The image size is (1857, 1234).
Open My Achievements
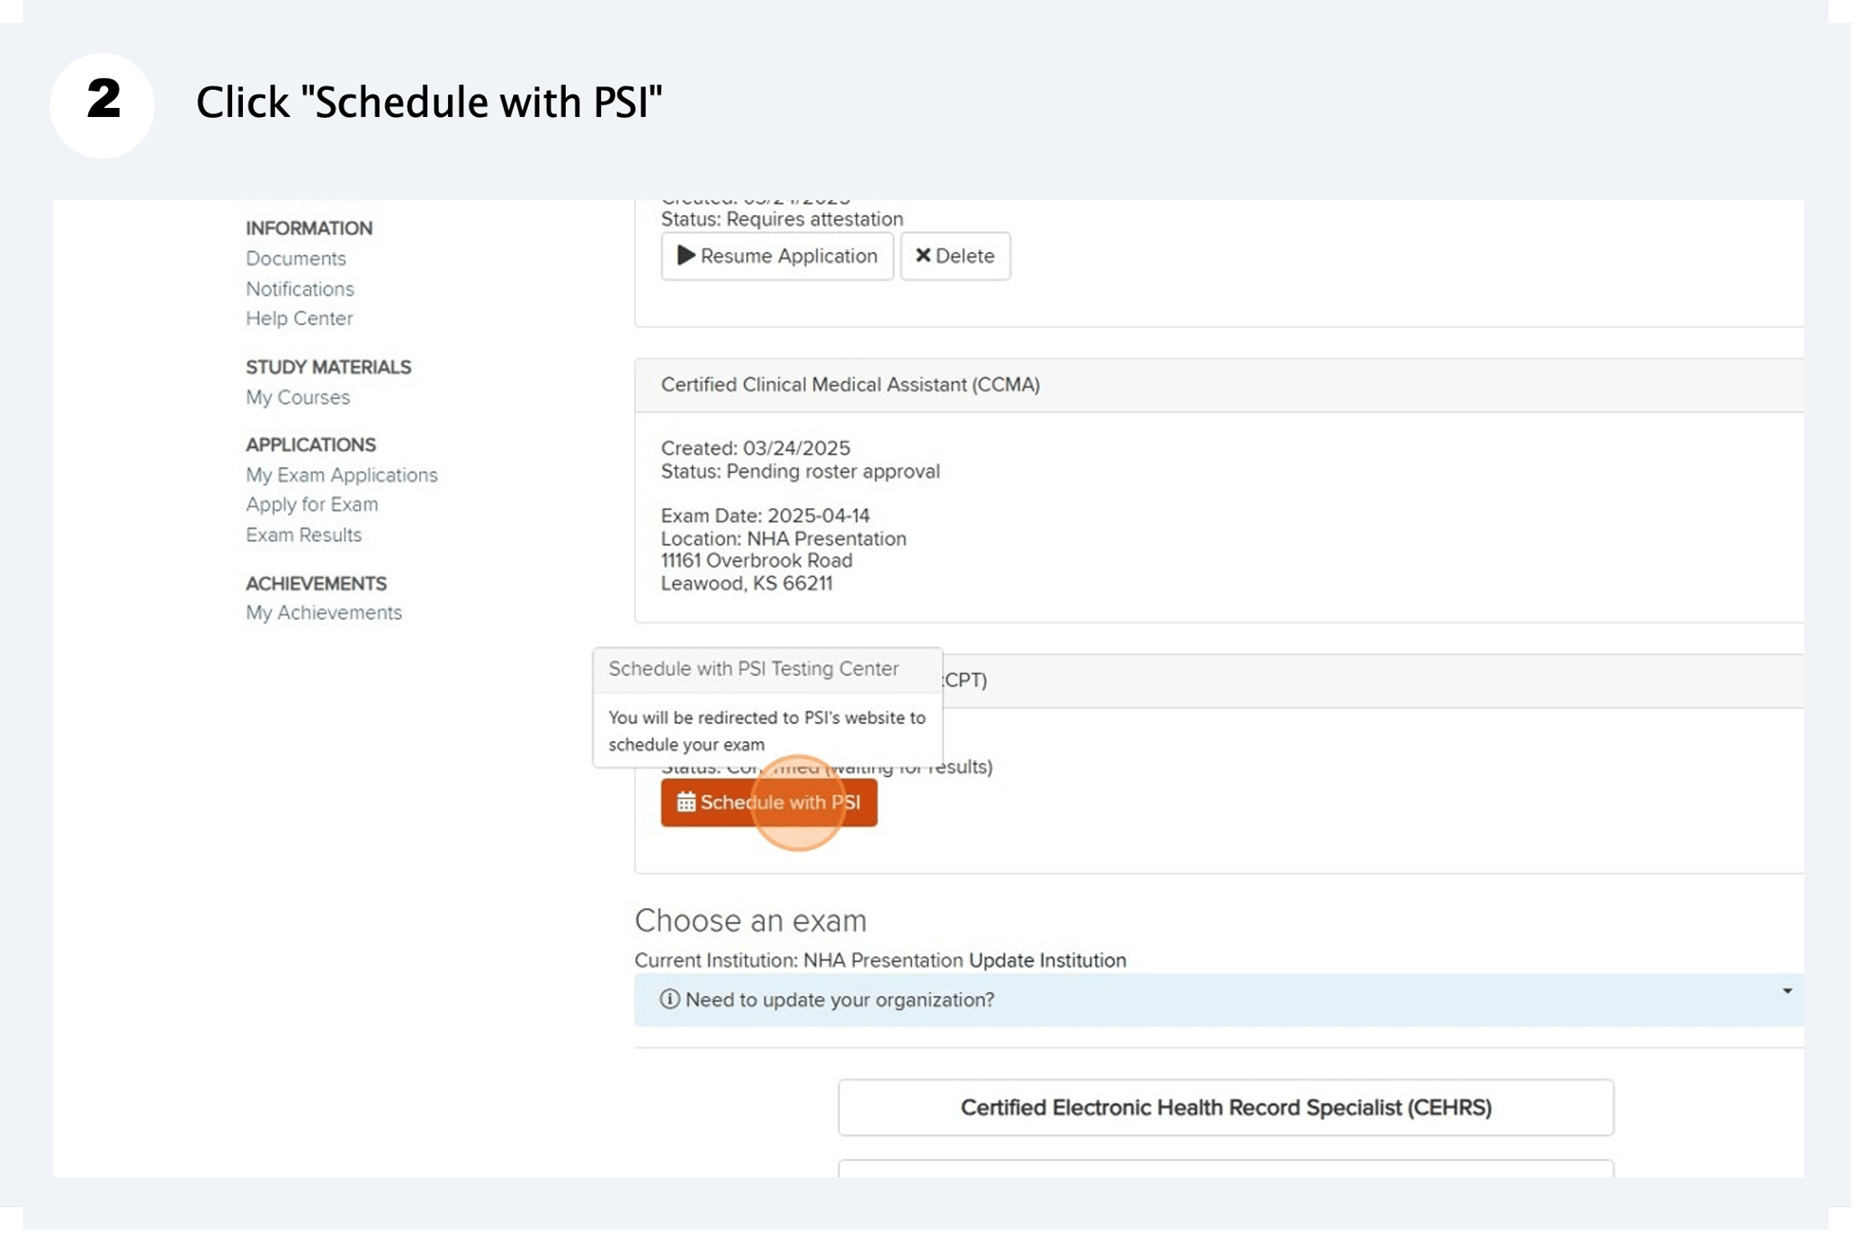coord(323,612)
